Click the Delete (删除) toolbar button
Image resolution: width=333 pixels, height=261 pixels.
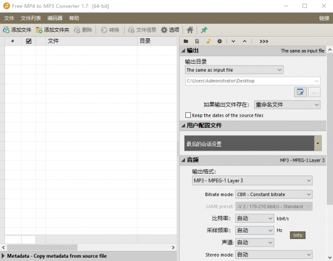83,30
